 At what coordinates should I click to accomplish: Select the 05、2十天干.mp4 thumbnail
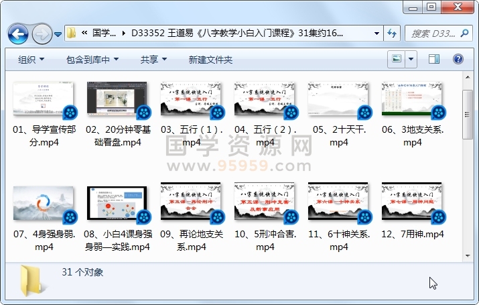(338, 99)
